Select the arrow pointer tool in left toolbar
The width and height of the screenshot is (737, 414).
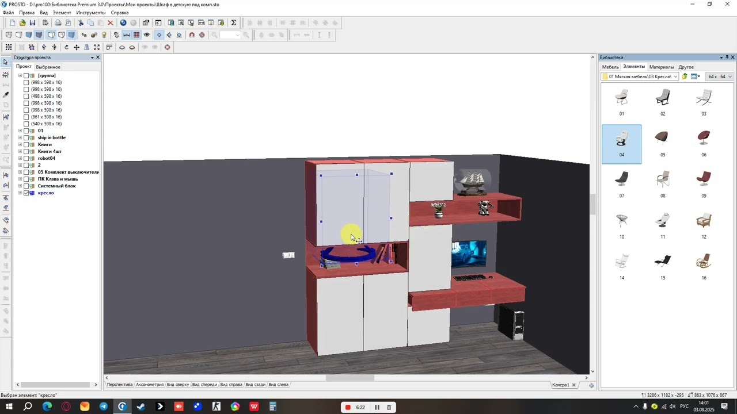(6, 62)
